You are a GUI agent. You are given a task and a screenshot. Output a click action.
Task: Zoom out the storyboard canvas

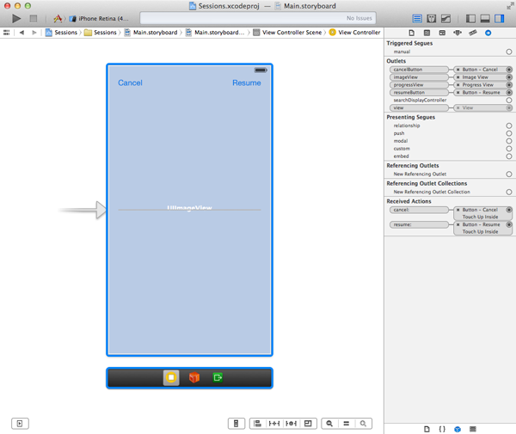click(x=329, y=424)
